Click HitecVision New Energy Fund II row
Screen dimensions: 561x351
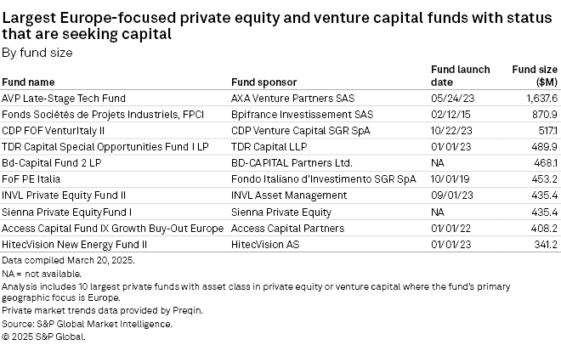coord(76,244)
